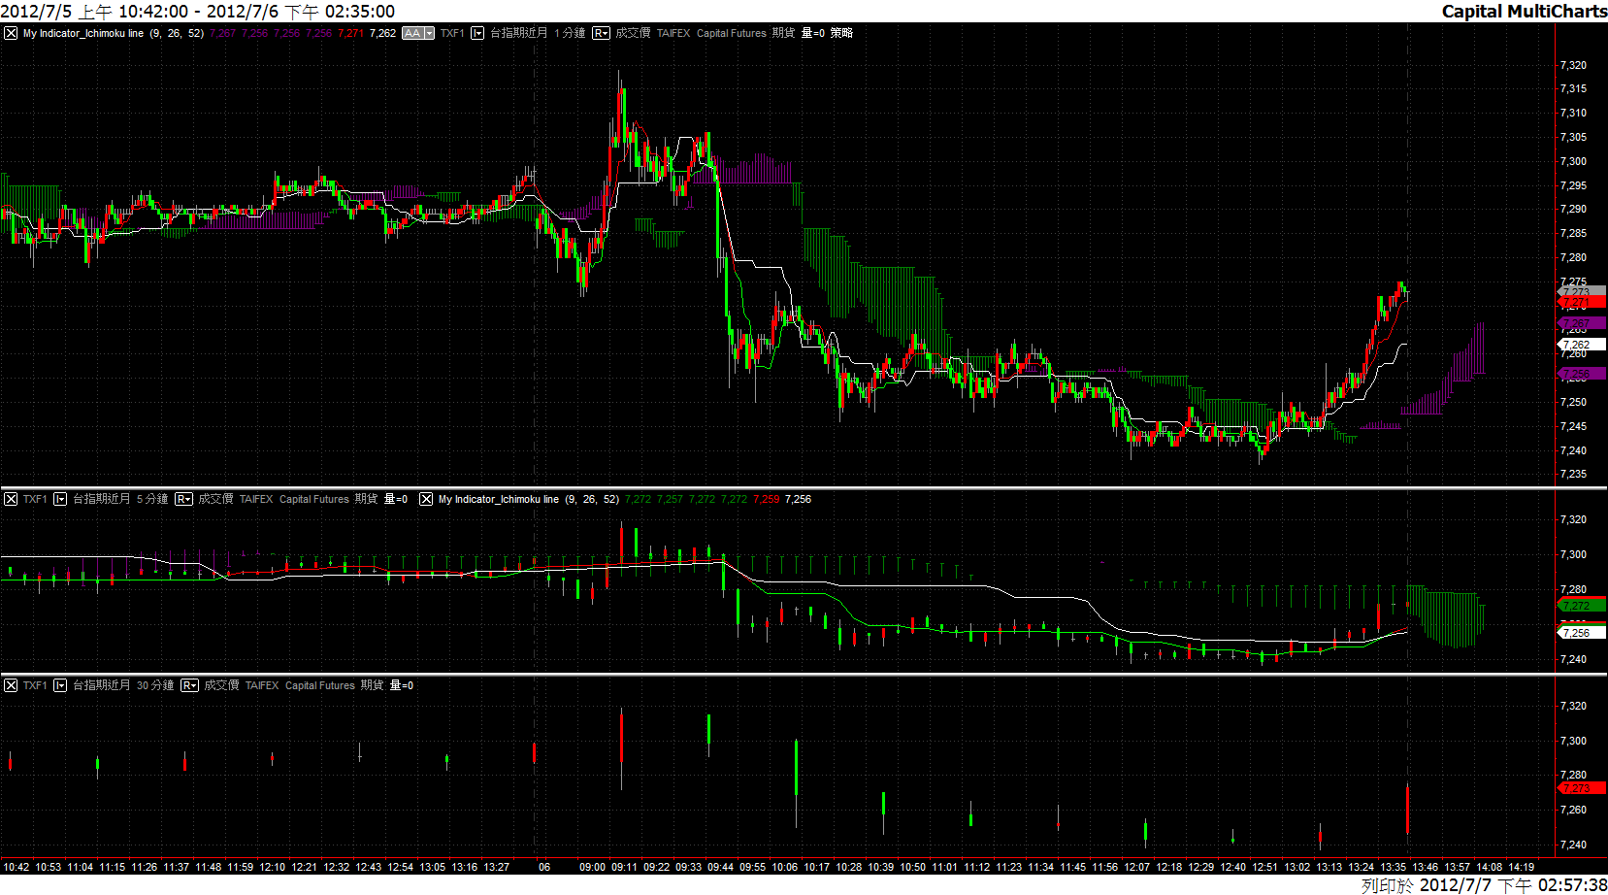1608x895 pixels.
Task: Open symbol dropdown next to TXF1 in top chart
Action: click(477, 33)
